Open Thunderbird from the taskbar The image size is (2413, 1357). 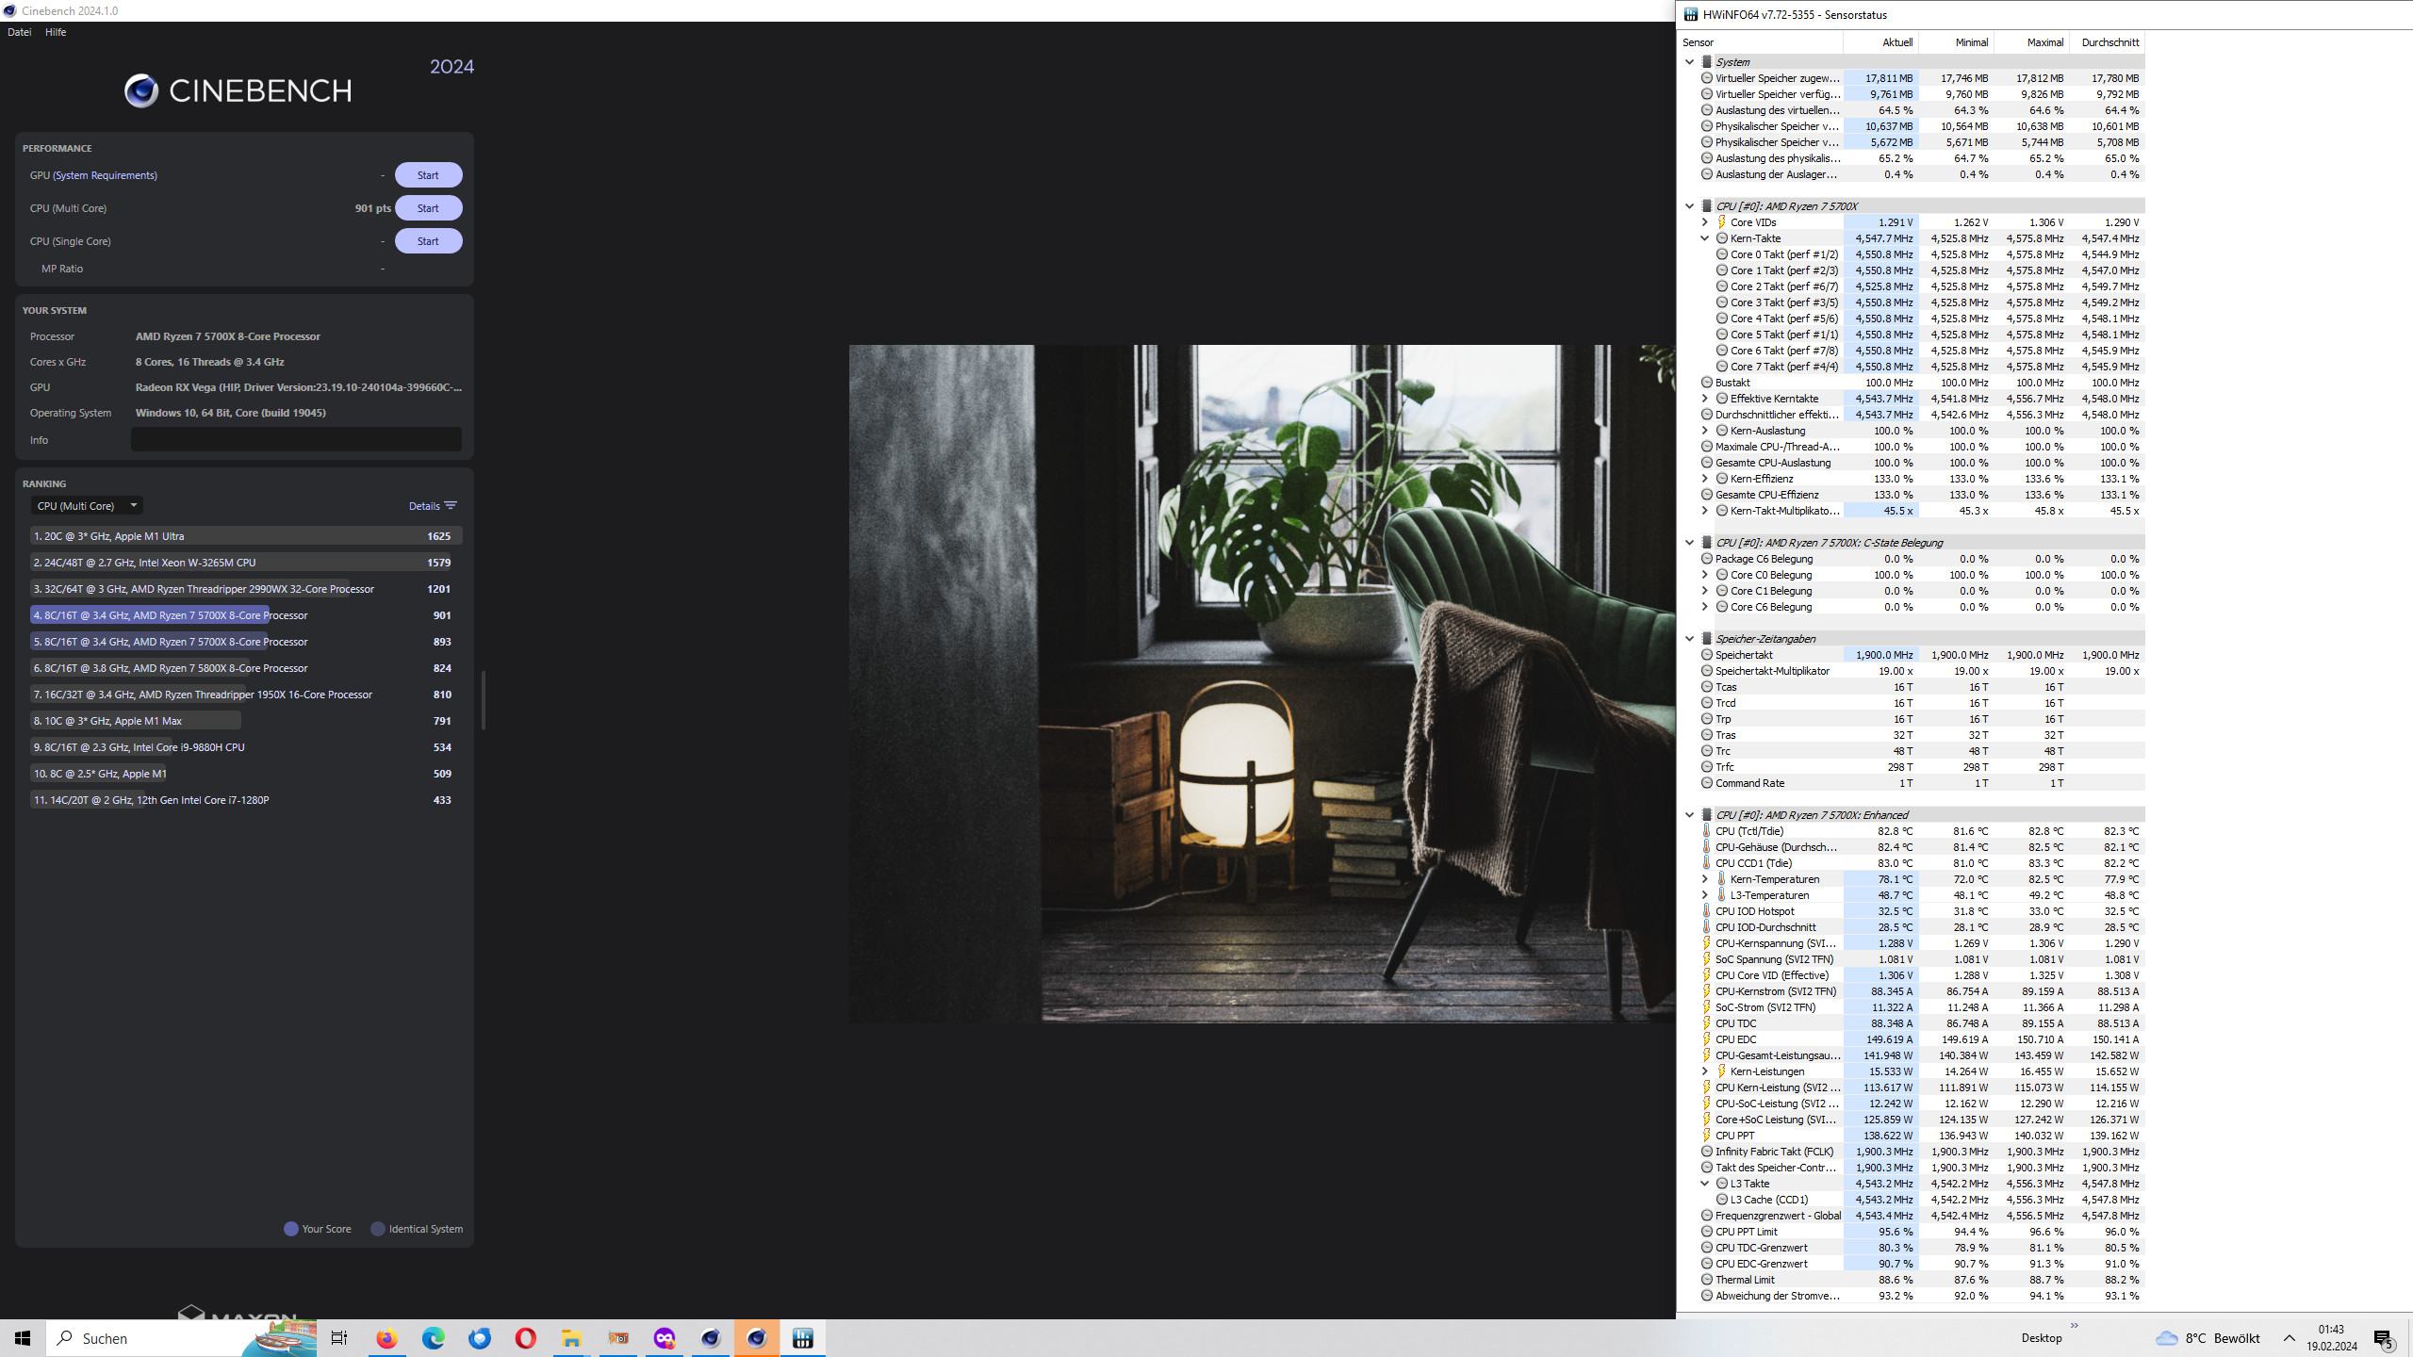click(x=480, y=1338)
